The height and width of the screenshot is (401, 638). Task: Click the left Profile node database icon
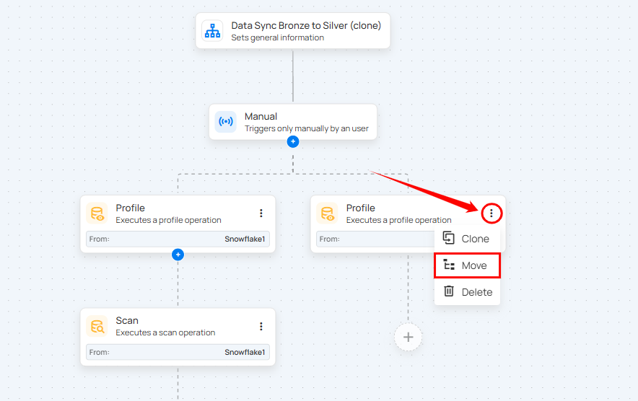(97, 213)
